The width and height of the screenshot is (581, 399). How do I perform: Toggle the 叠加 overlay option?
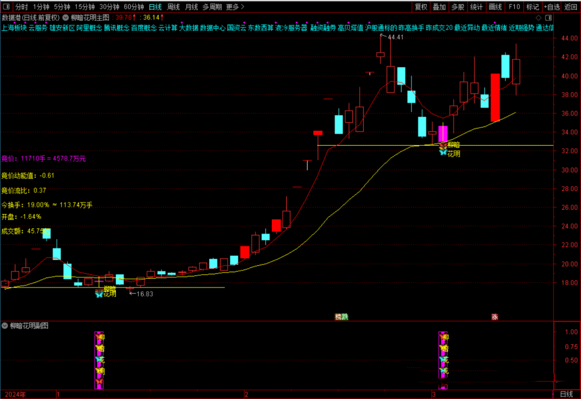pos(439,7)
